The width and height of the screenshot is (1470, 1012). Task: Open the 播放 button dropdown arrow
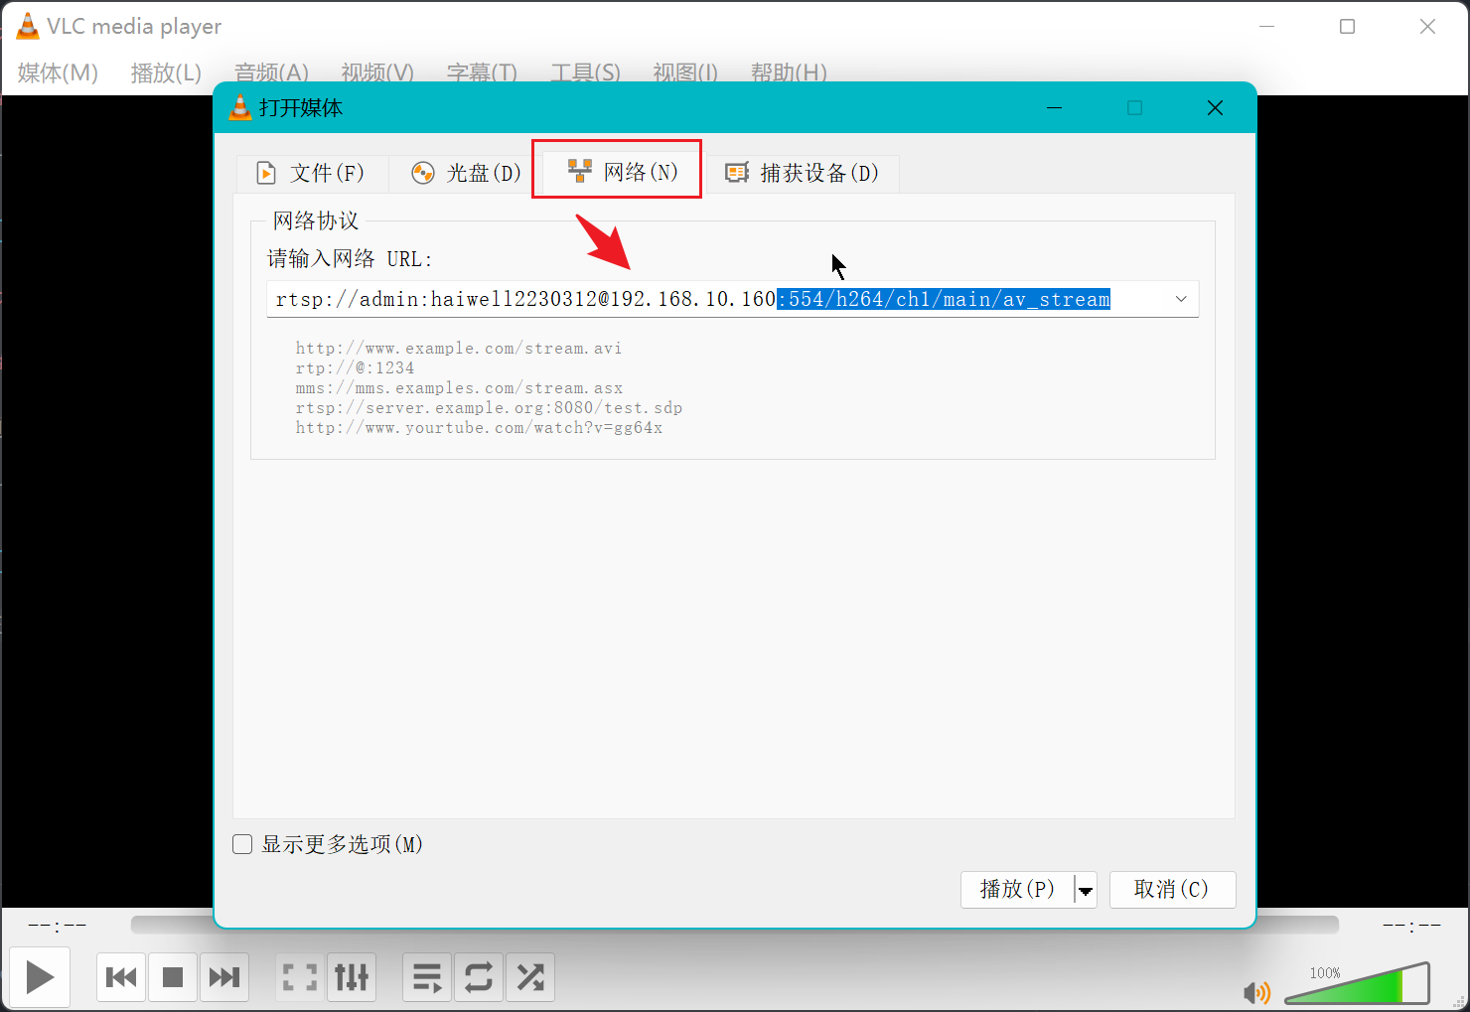pyautogui.click(x=1086, y=890)
